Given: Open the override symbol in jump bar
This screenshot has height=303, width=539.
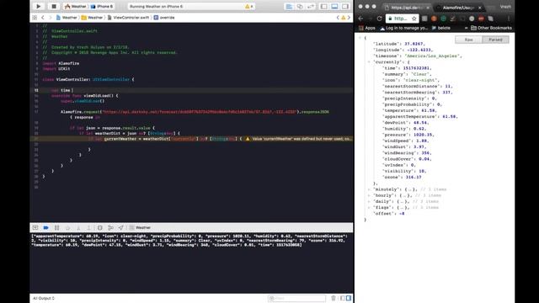Looking at the screenshot, I should pos(164,17).
